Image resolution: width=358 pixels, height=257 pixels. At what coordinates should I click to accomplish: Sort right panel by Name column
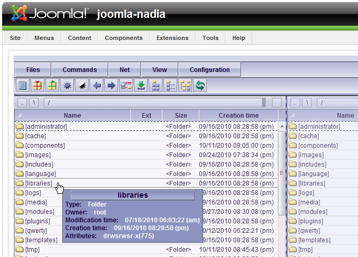pos(345,116)
